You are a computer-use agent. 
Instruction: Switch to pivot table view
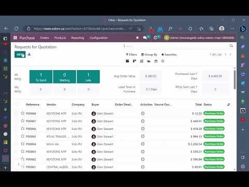[142, 61]
